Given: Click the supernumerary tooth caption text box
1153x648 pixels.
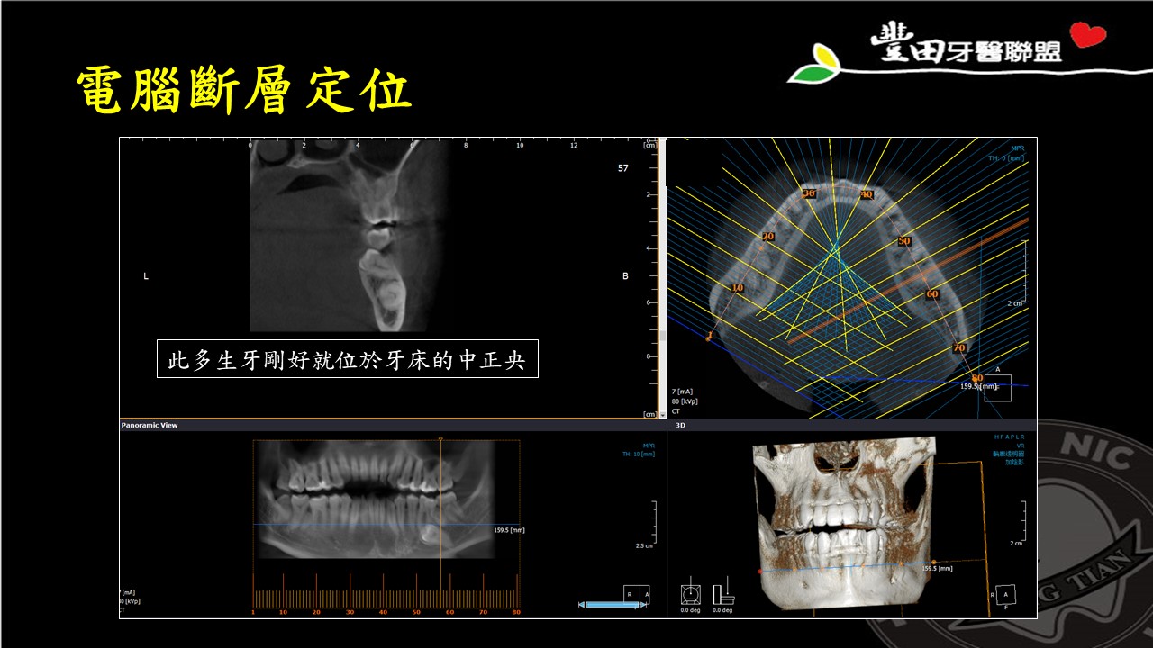Looking at the screenshot, I should point(348,358).
